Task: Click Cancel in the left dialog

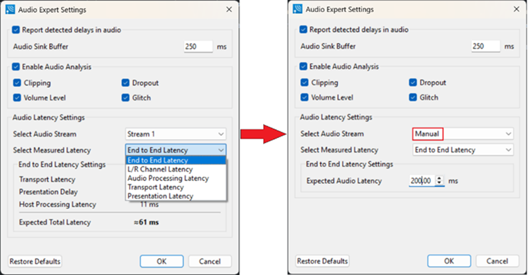Action: pyautogui.click(x=210, y=261)
